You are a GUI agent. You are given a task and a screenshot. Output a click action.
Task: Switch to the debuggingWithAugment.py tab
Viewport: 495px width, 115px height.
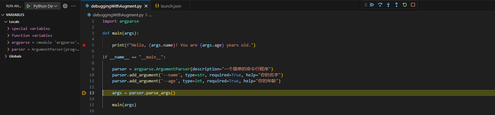[x=116, y=6]
